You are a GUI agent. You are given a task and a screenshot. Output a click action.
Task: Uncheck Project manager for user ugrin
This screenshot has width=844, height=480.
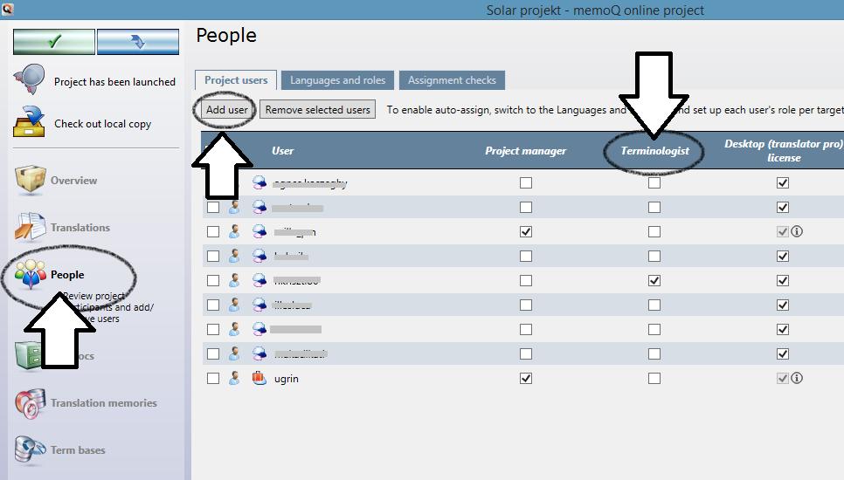pyautogui.click(x=526, y=379)
